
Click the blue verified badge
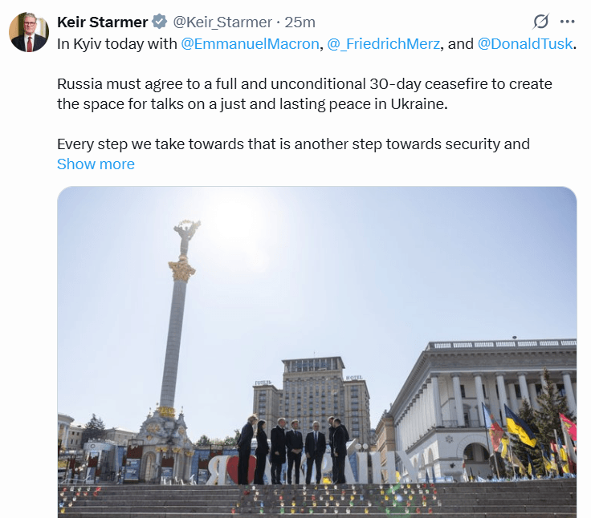click(x=160, y=22)
